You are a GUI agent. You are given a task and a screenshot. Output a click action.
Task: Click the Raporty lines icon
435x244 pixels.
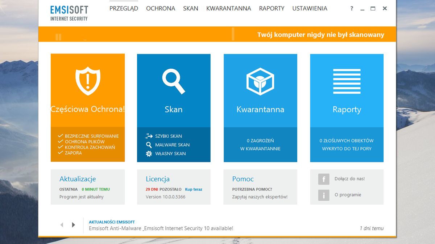click(347, 82)
